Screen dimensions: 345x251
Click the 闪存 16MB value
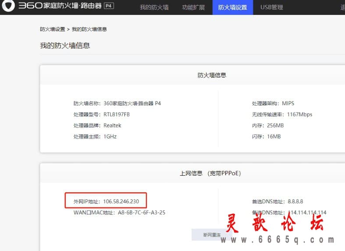coord(274,137)
